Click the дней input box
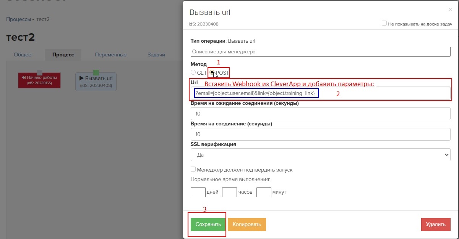The width and height of the screenshot is (459, 239). [198, 192]
